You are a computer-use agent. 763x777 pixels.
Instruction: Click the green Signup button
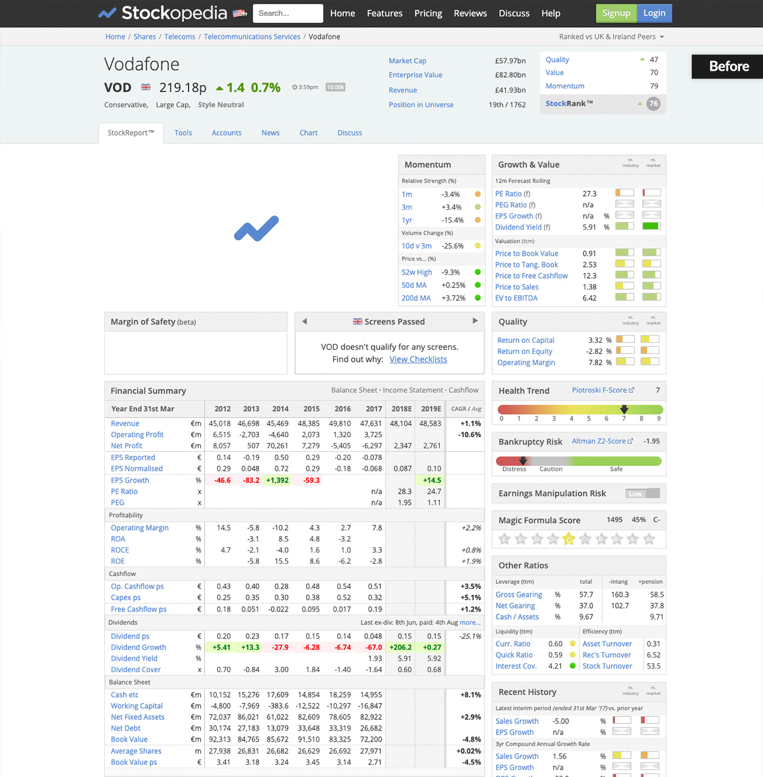click(x=616, y=13)
